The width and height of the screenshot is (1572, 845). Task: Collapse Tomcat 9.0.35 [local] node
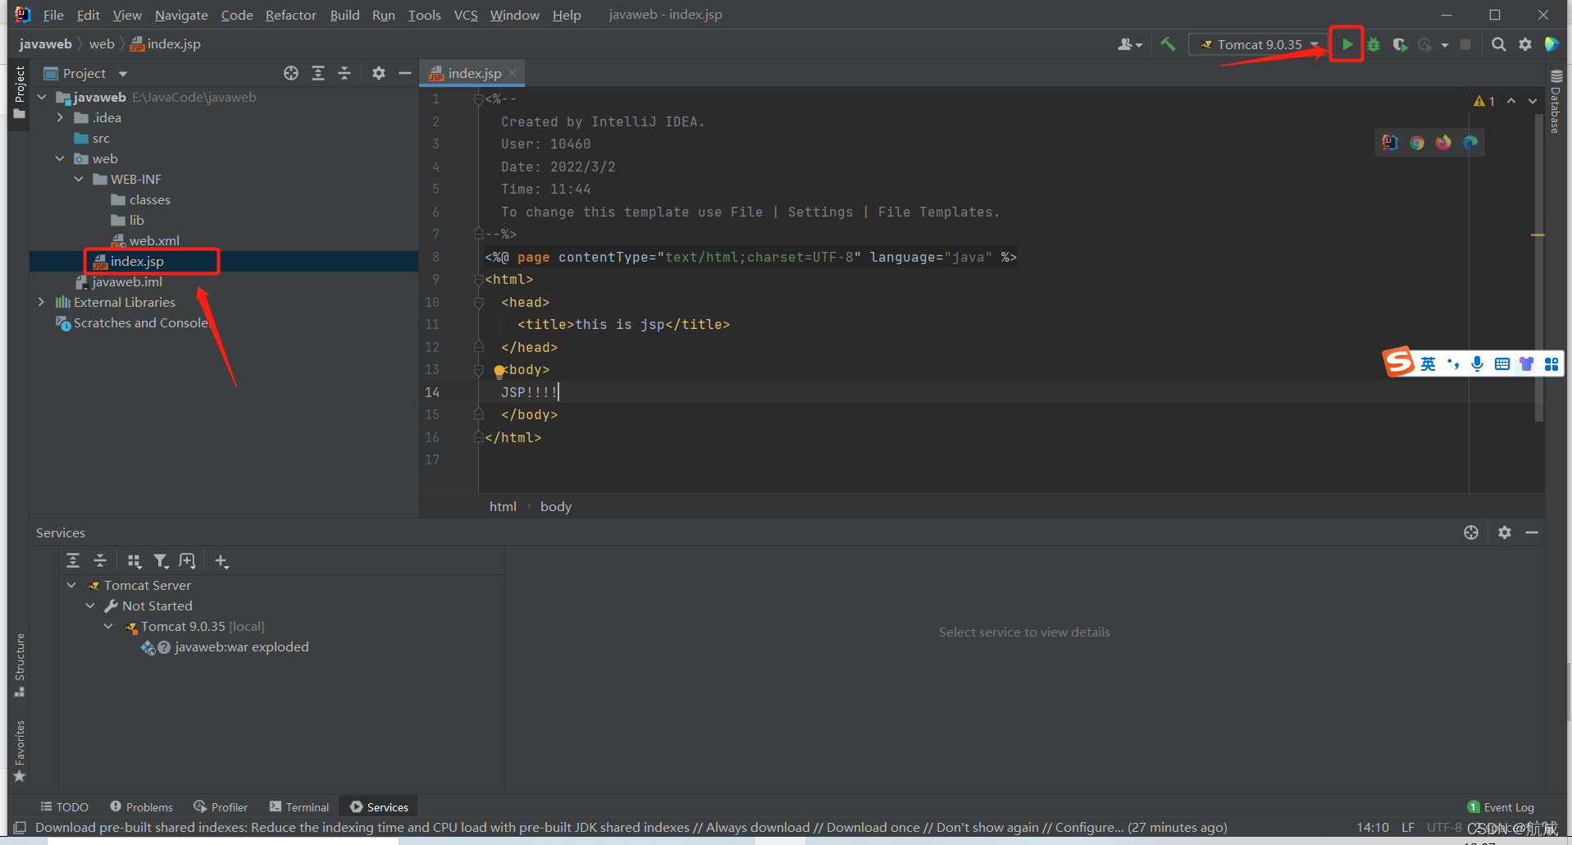click(x=108, y=626)
